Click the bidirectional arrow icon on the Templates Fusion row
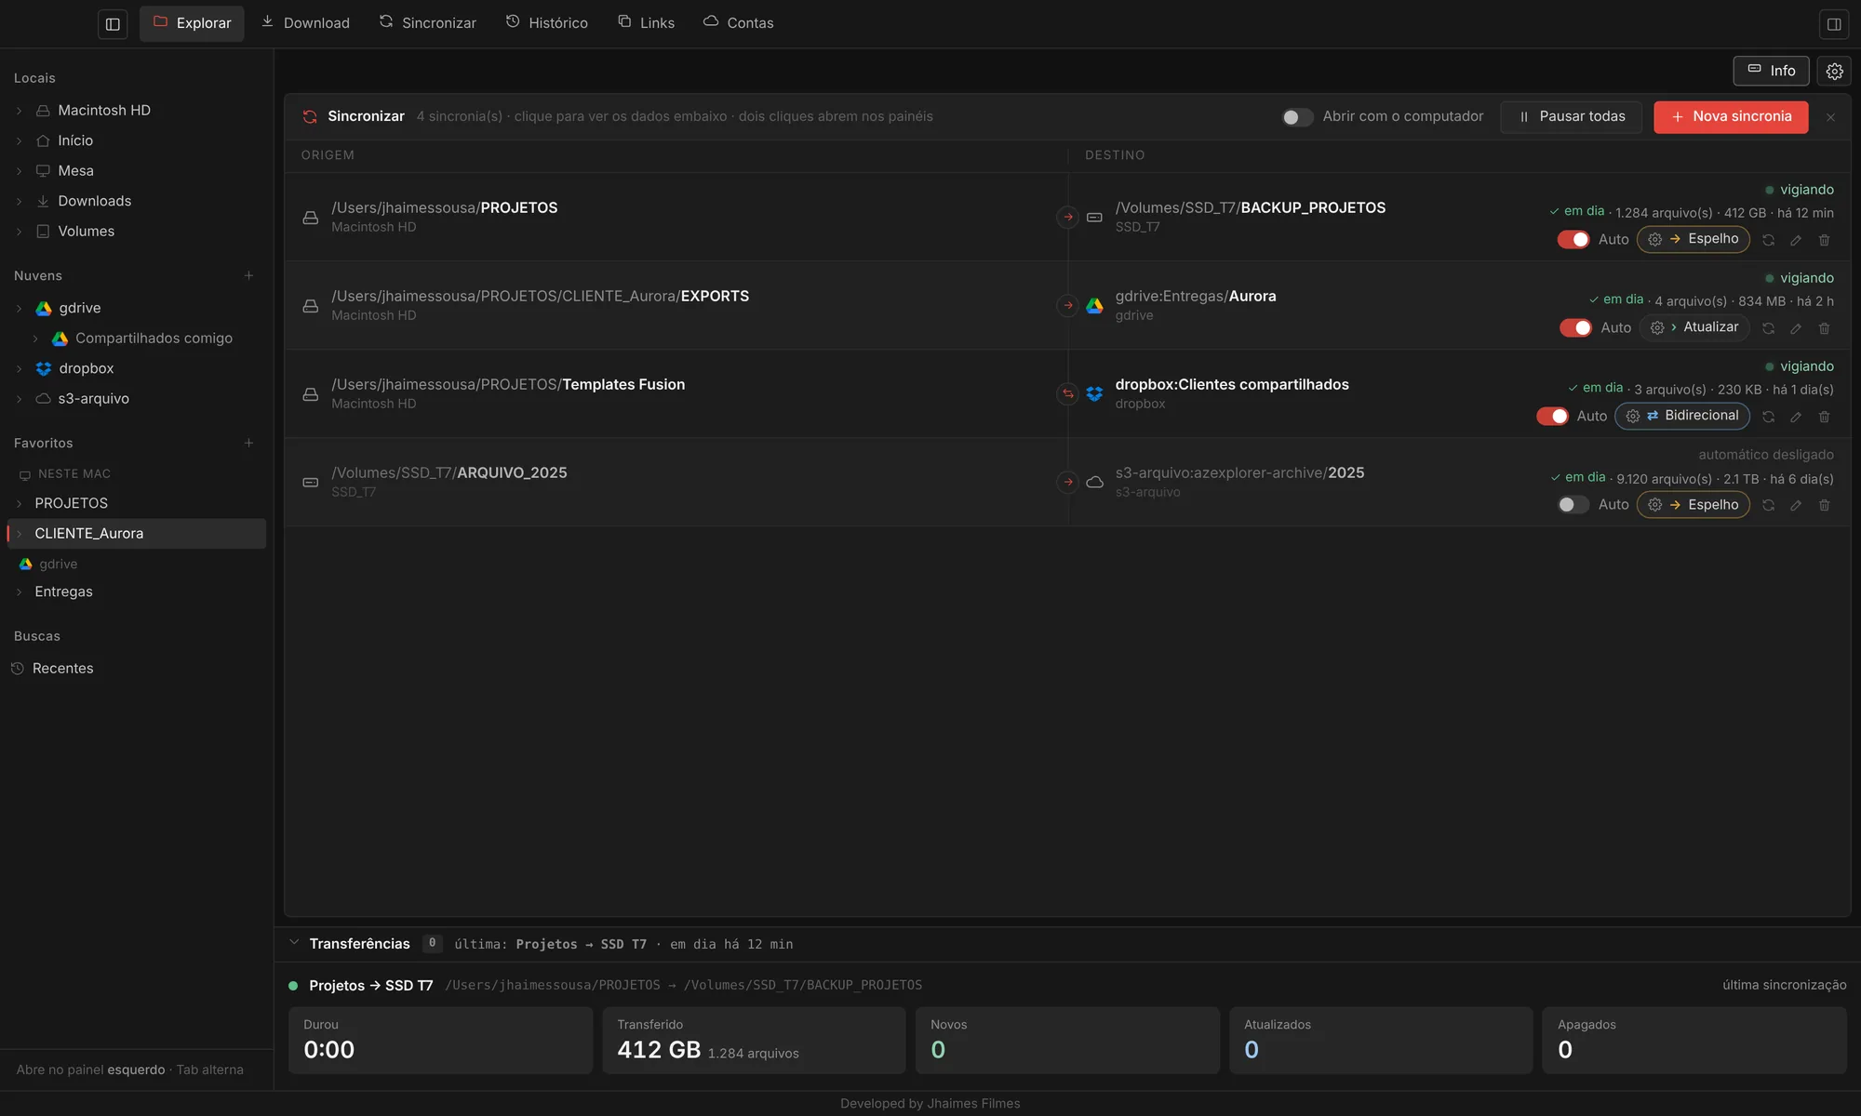 [x=1068, y=393]
